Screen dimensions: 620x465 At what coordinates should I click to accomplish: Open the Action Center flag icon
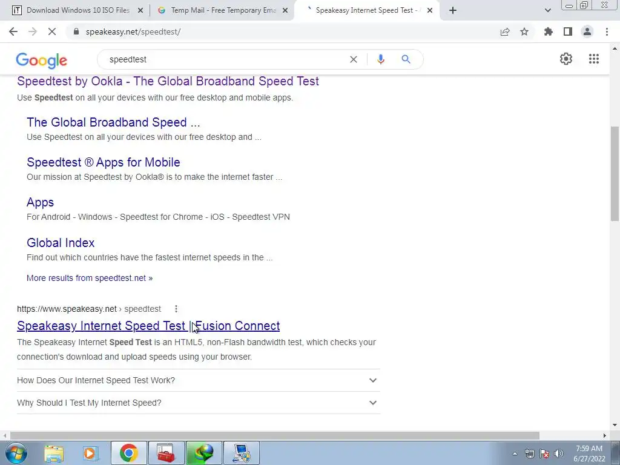point(544,453)
